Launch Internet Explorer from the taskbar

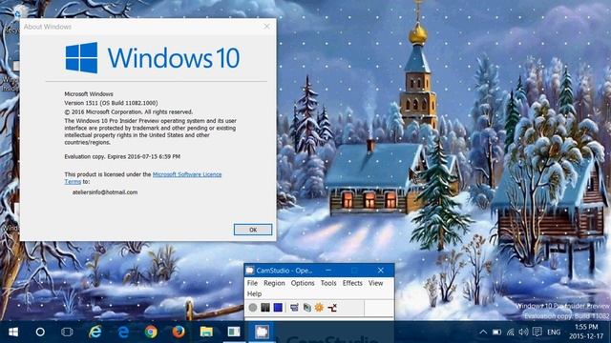(x=95, y=333)
